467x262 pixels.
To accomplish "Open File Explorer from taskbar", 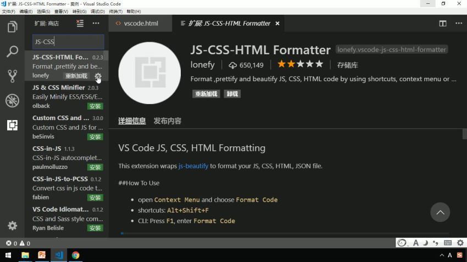I will click(25, 255).
